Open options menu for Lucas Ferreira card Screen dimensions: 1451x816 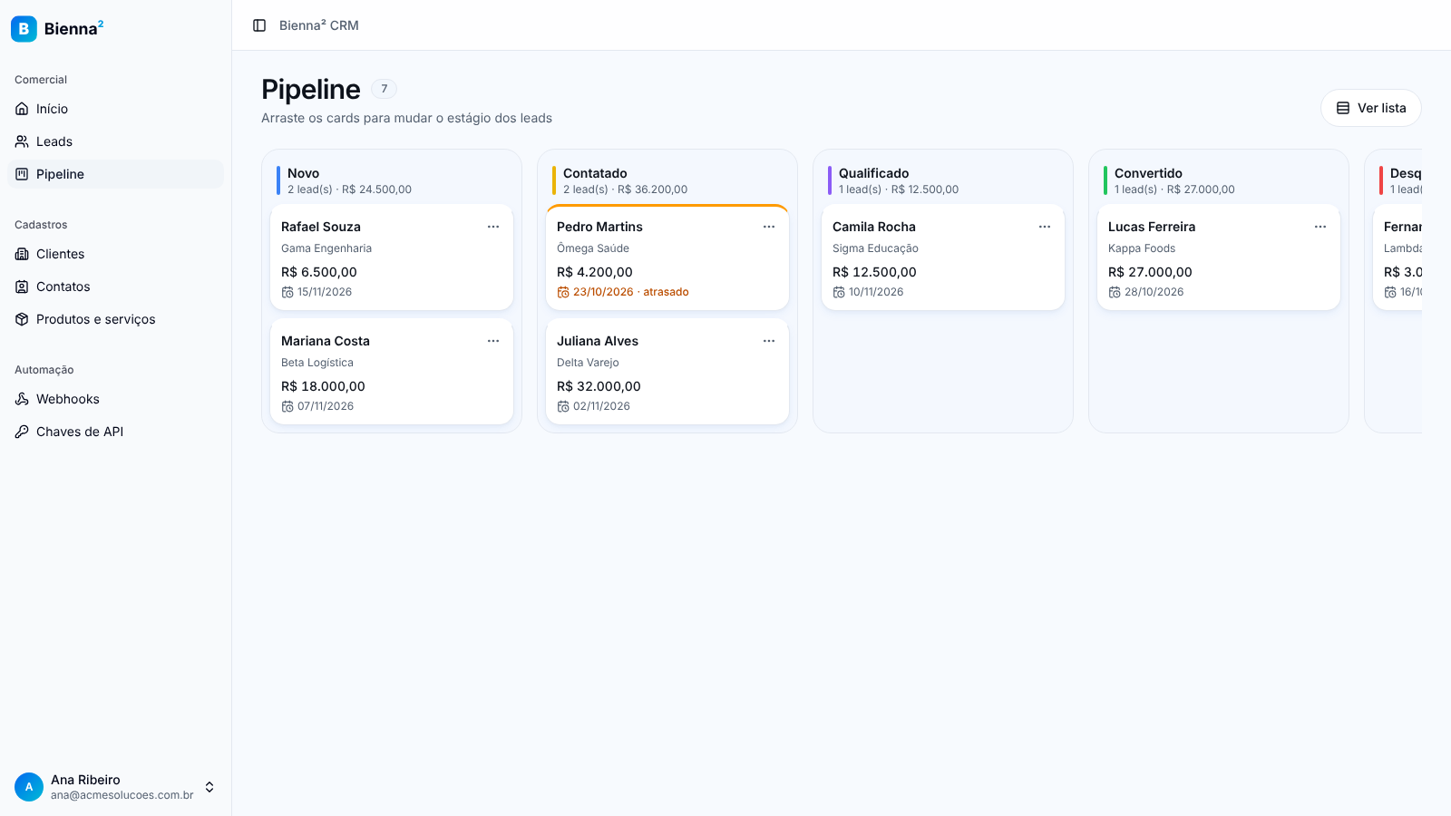(1320, 227)
